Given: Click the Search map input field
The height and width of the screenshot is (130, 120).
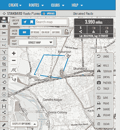Looking at the screenshot, I should coord(51,22).
